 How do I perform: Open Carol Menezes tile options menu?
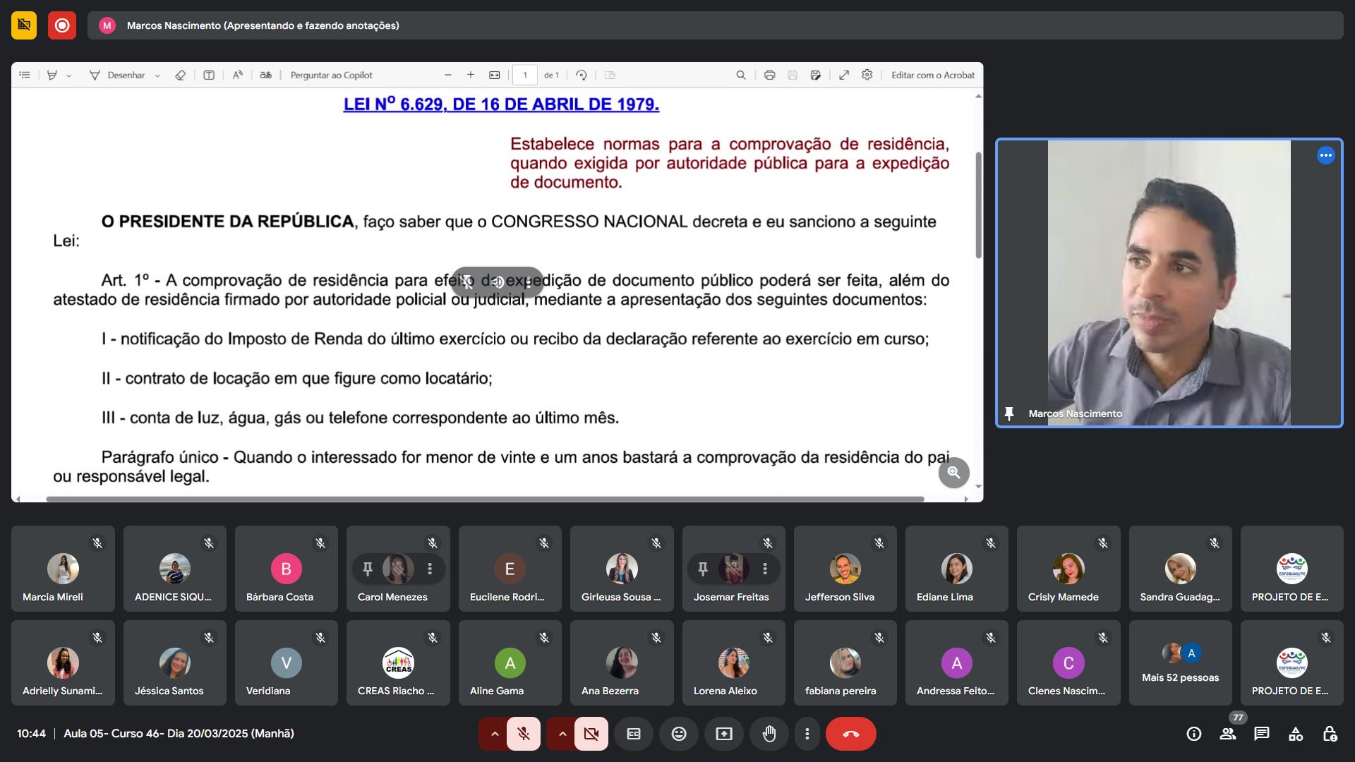point(430,569)
